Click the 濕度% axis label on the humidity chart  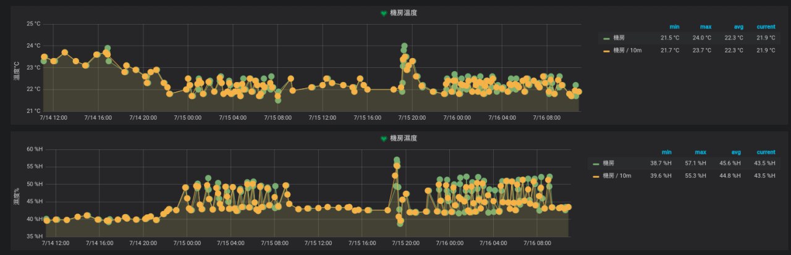17,196
